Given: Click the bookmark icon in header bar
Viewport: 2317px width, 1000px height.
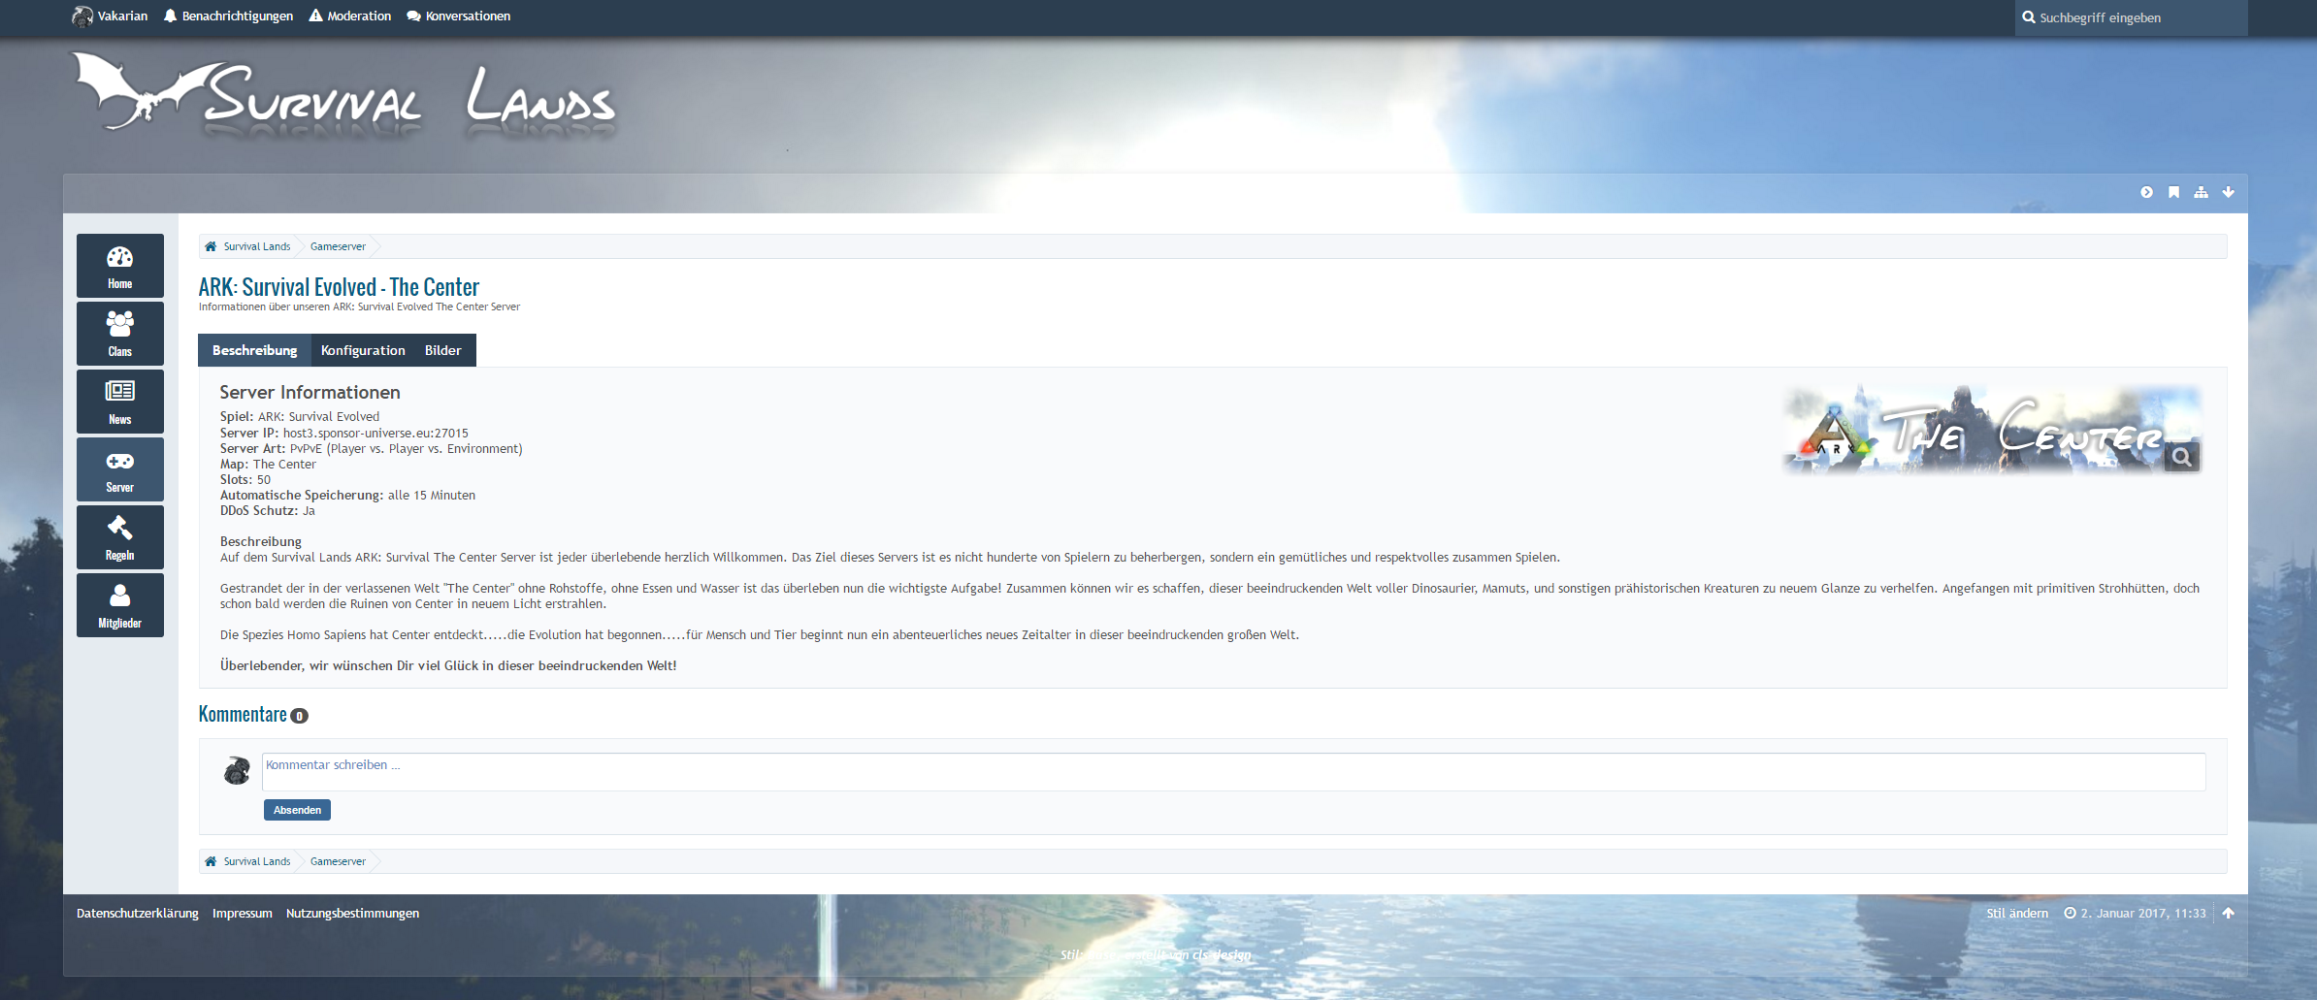Looking at the screenshot, I should 2173,192.
